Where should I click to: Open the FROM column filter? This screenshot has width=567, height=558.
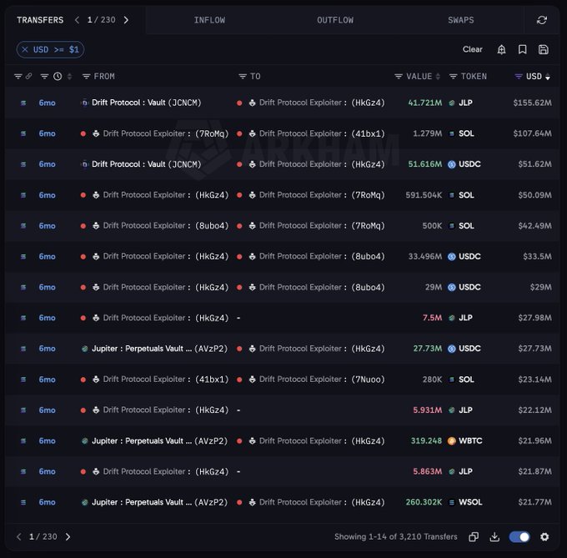pos(86,76)
